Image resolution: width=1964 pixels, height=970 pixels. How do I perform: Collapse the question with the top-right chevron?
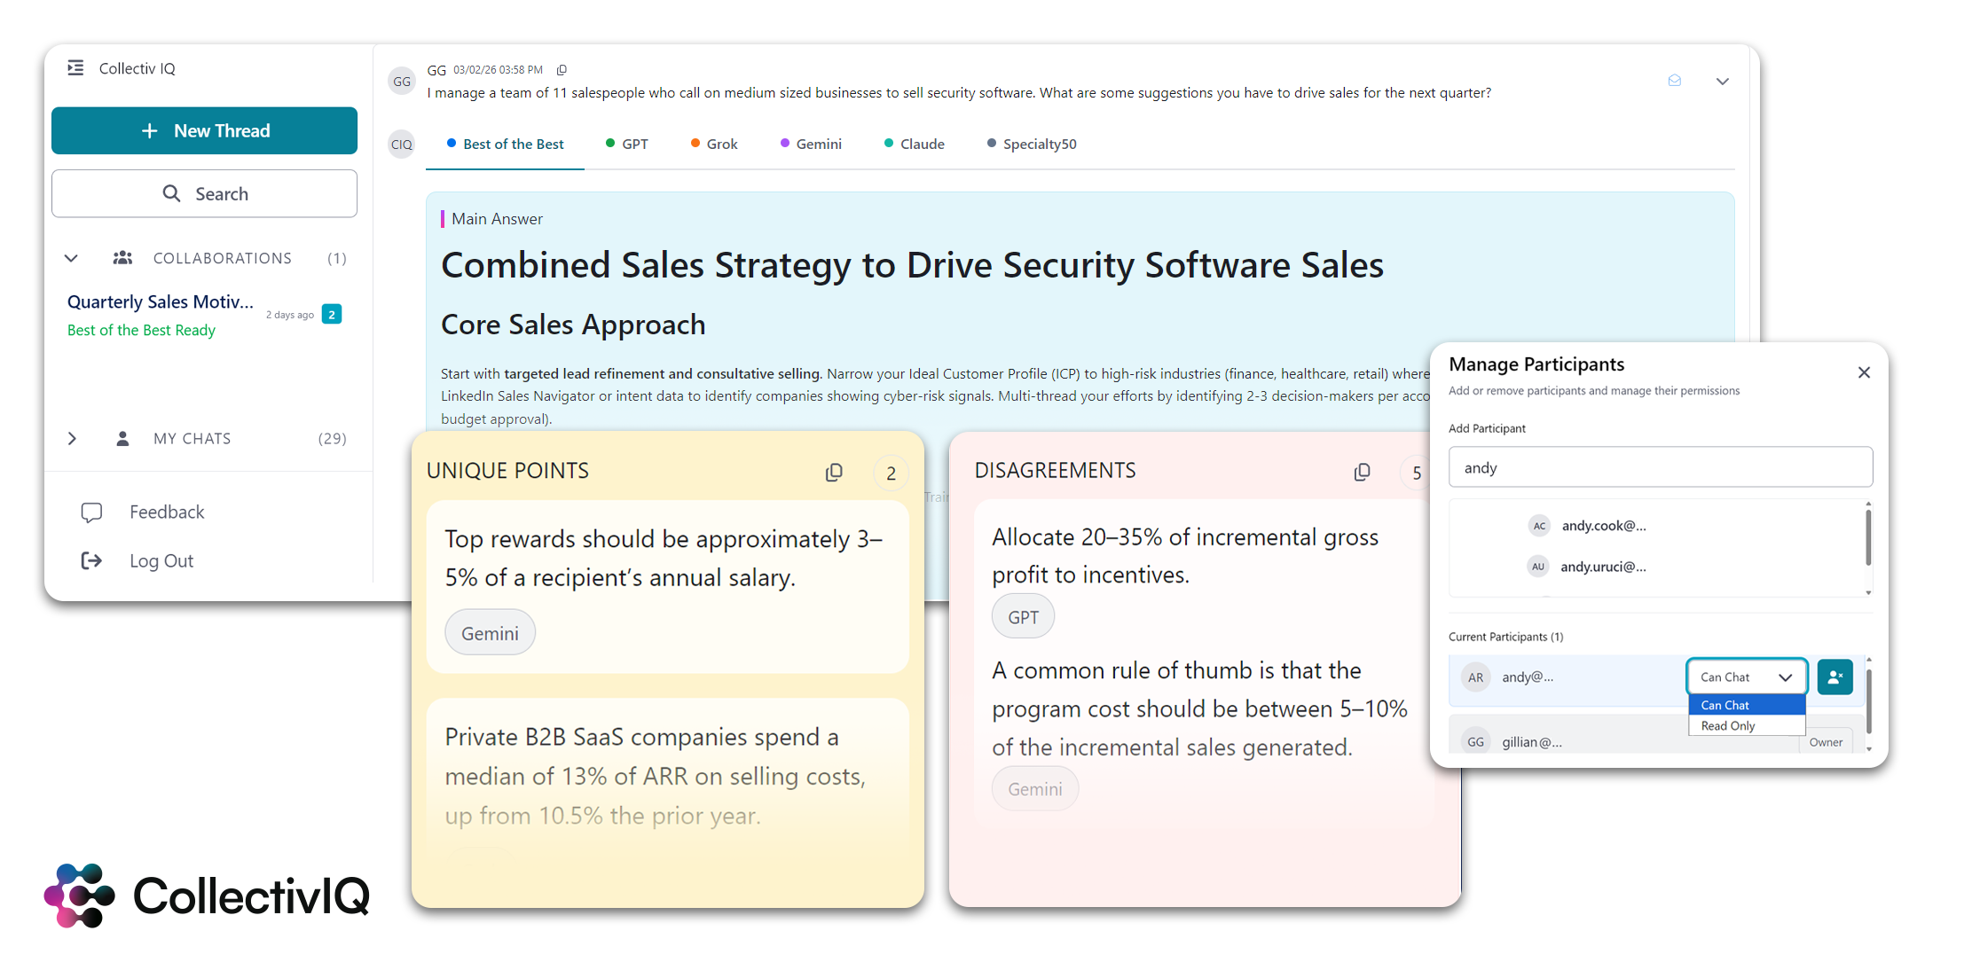click(x=1722, y=82)
